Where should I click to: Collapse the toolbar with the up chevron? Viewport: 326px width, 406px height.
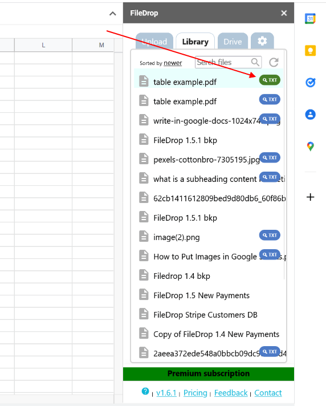point(112,14)
